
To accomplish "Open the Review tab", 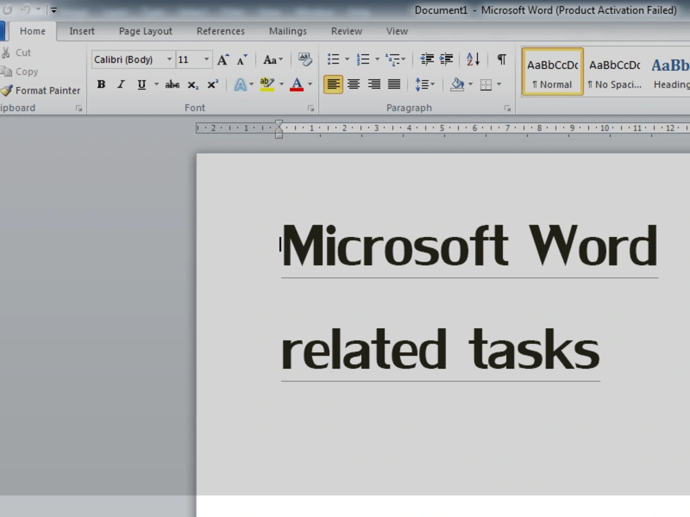I will pyautogui.click(x=347, y=31).
